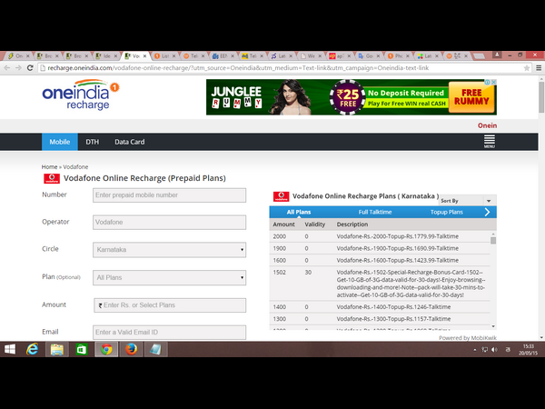Open the Data Card navigation tab
Viewport: 545px width, 409px height.
click(129, 143)
